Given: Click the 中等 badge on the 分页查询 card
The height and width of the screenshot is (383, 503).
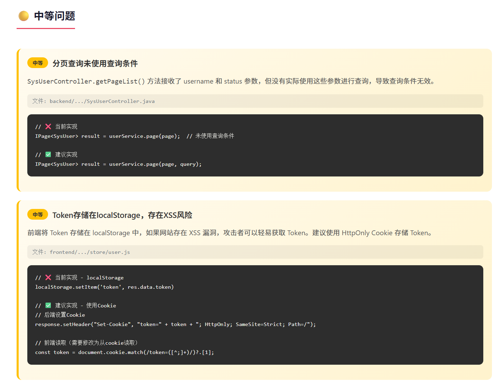Looking at the screenshot, I should click(x=38, y=63).
